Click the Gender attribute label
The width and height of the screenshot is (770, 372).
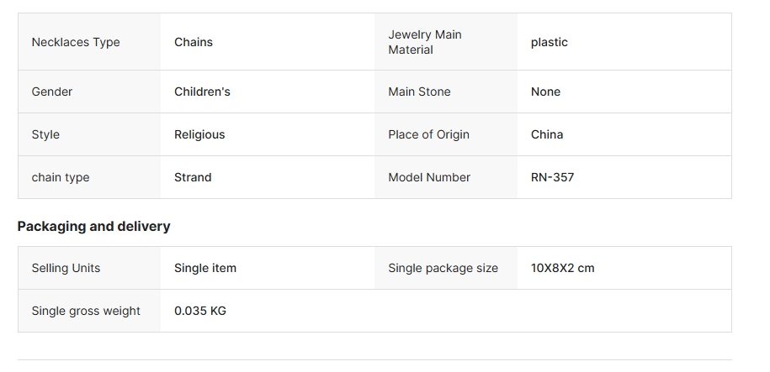52,92
